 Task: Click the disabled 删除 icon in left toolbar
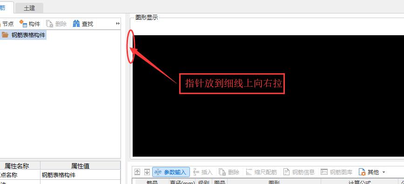point(49,24)
